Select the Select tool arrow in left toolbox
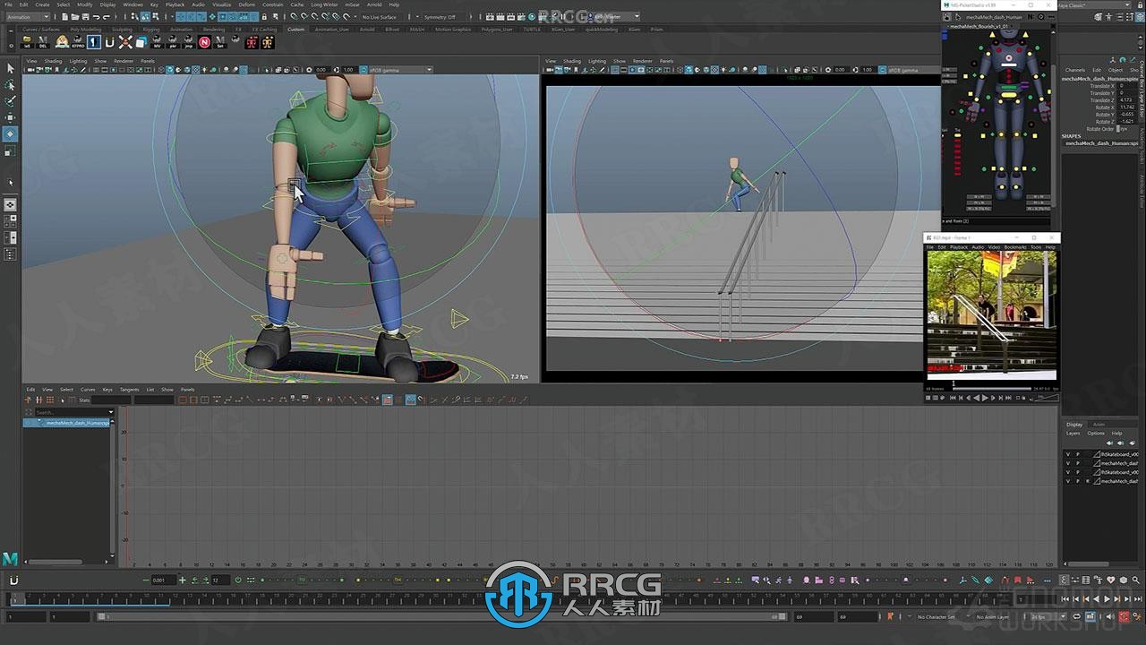This screenshot has width=1146, height=645. click(x=10, y=68)
